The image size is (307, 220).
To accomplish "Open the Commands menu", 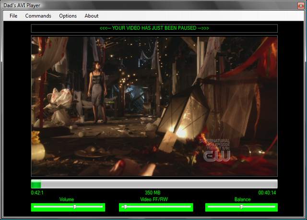I will click(x=38, y=16).
